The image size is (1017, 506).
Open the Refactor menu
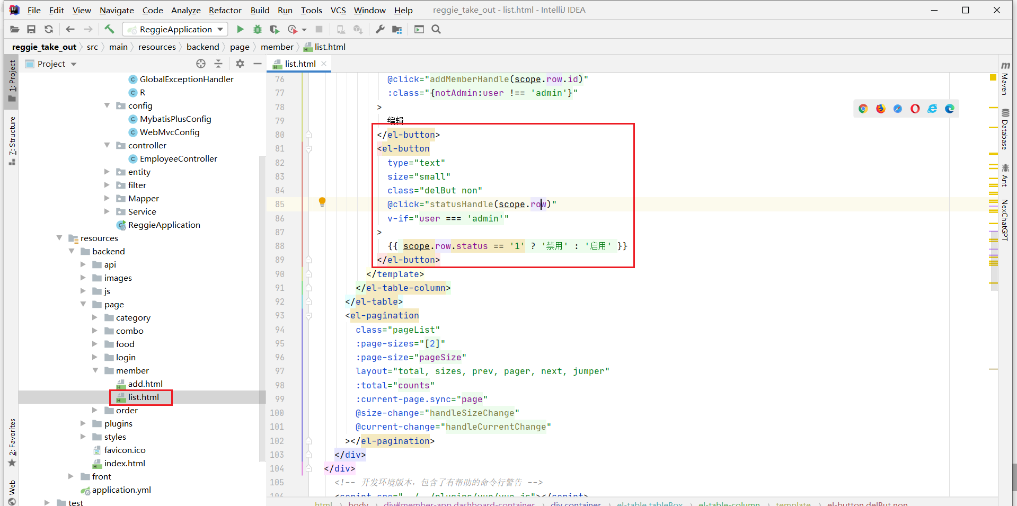coord(225,10)
